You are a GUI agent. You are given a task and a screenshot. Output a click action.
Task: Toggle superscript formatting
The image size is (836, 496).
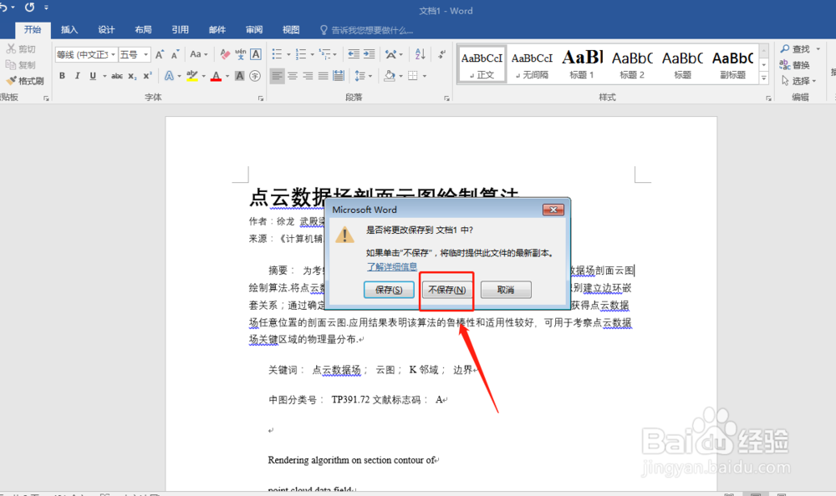click(x=148, y=76)
